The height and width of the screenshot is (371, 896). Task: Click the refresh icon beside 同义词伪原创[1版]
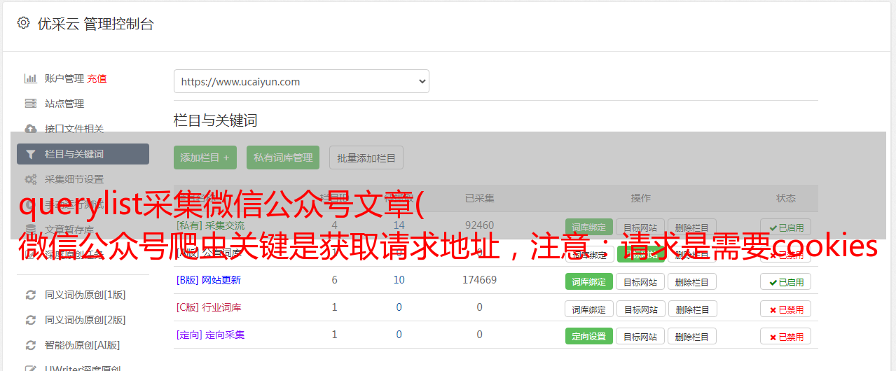pyautogui.click(x=31, y=295)
